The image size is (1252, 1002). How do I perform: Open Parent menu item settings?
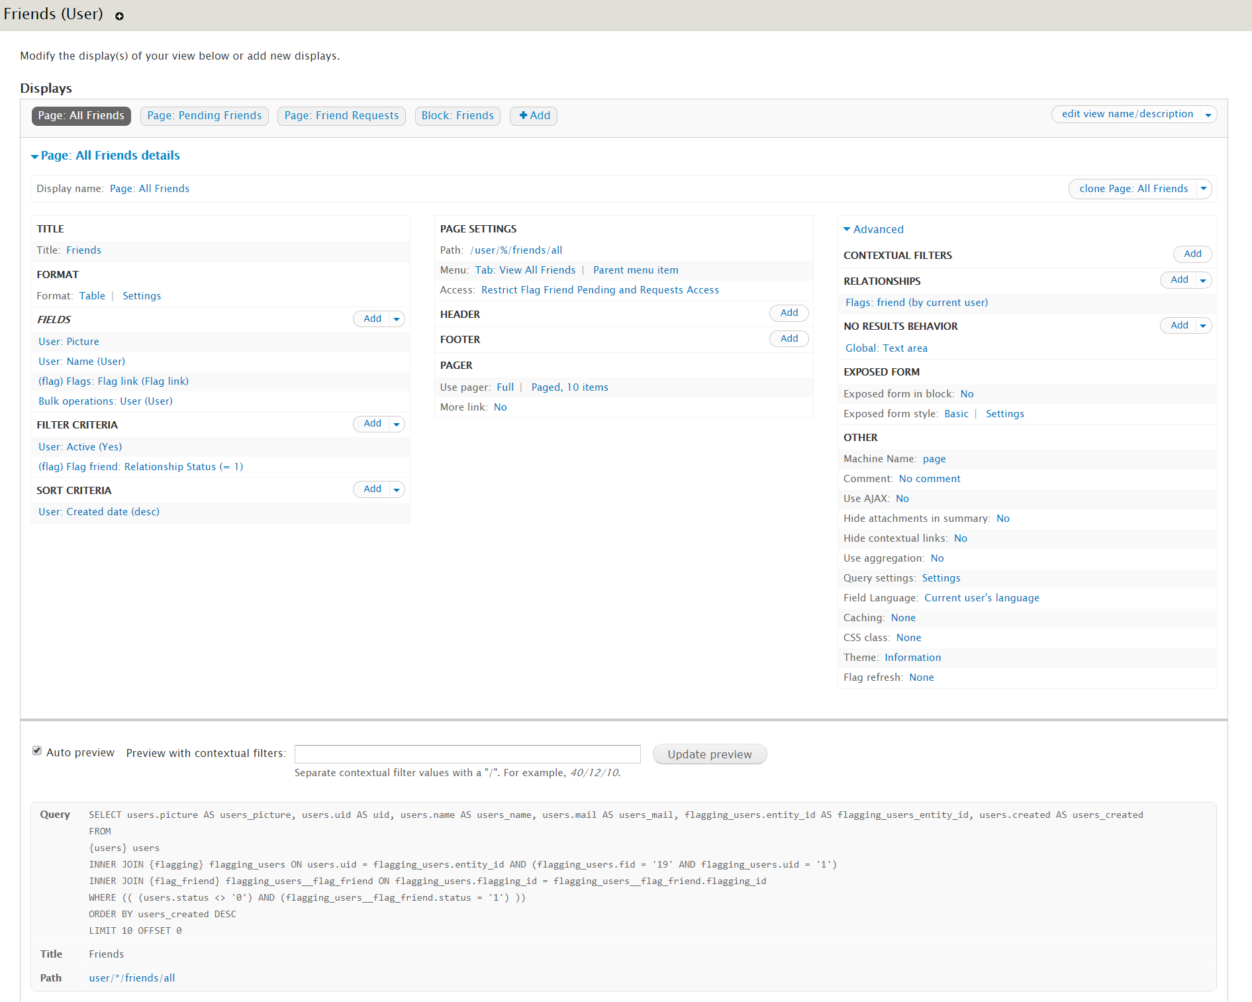(x=636, y=270)
